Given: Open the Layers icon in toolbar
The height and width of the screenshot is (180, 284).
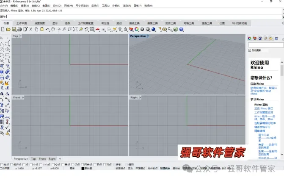Looking at the screenshot, I should [131, 29].
